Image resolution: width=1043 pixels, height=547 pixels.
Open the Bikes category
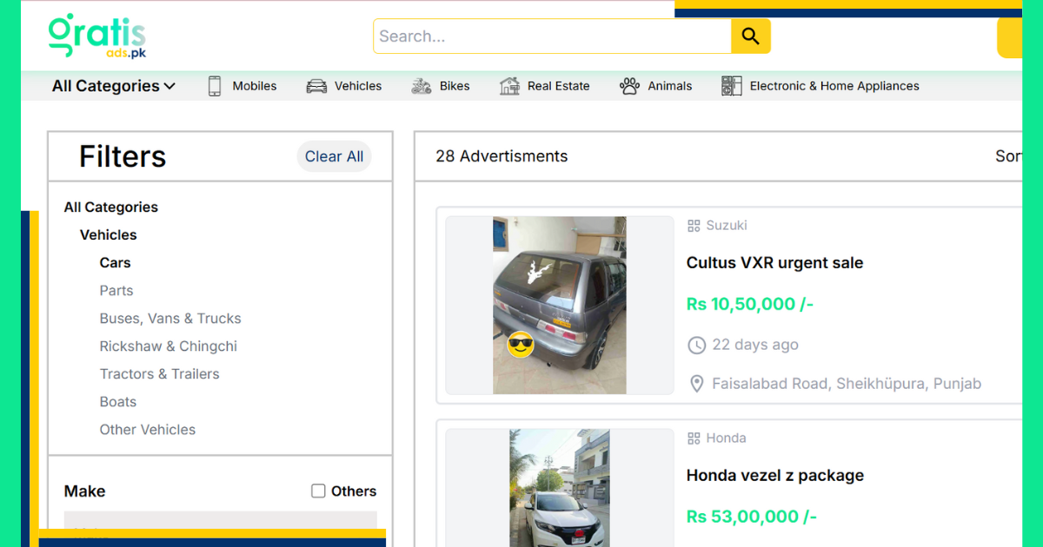[455, 86]
